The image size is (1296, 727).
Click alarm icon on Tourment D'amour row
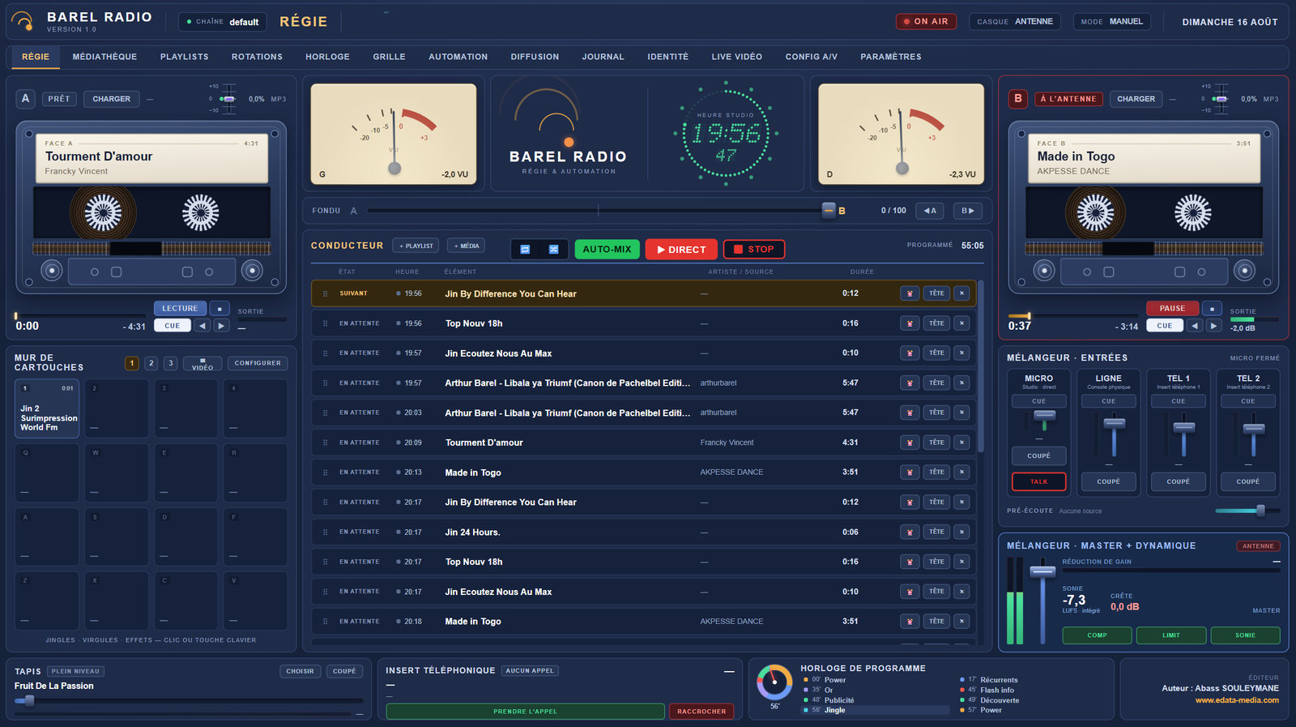coord(910,443)
